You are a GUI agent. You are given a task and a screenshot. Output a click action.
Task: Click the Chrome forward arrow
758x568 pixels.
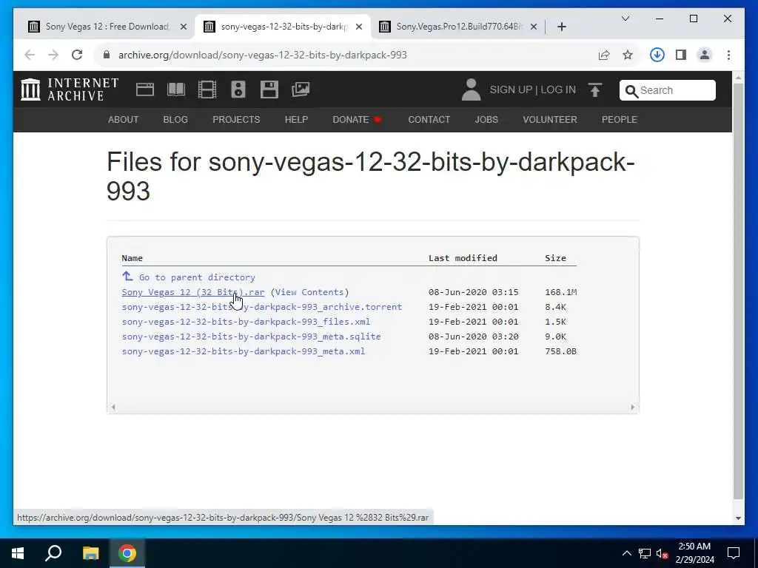click(x=53, y=55)
